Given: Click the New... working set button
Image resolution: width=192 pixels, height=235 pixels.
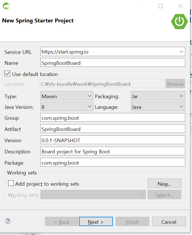Looking at the screenshot, I should pyautogui.click(x=164, y=183).
